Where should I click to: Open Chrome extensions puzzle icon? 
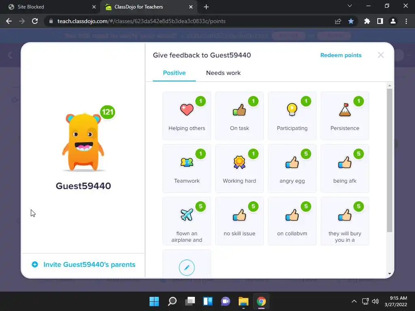[x=367, y=21]
